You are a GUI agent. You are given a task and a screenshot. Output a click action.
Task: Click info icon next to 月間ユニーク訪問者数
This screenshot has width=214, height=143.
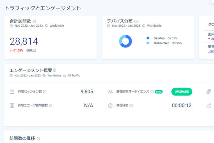[x=51, y=105]
